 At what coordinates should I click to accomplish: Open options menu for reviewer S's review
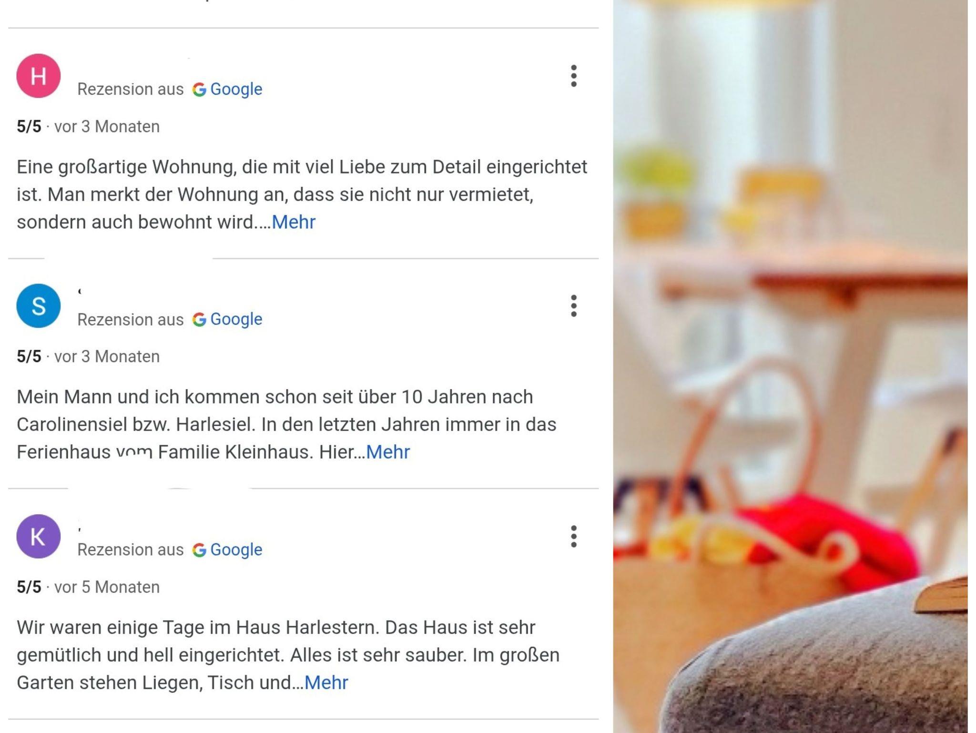click(x=573, y=306)
